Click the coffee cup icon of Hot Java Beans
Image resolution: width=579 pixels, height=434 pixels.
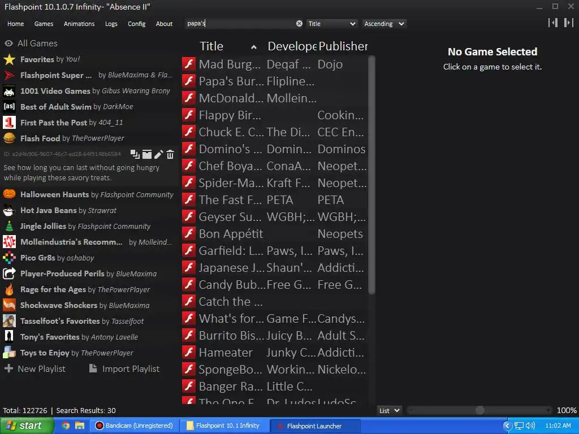click(x=9, y=210)
